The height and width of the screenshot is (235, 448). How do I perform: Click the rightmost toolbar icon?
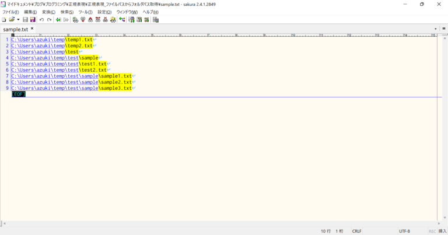(156, 19)
